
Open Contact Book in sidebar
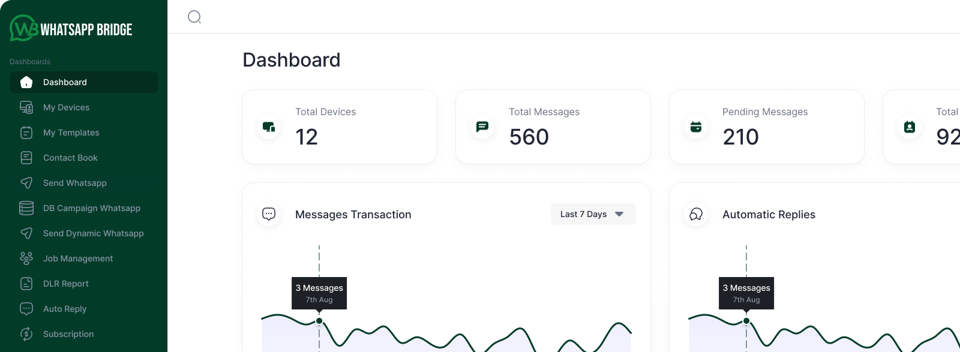tap(70, 158)
